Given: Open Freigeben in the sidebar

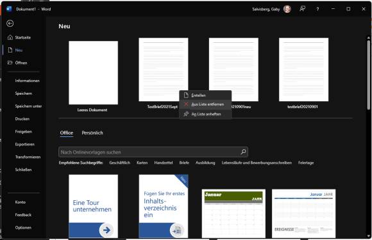Looking at the screenshot, I should (x=24, y=132).
